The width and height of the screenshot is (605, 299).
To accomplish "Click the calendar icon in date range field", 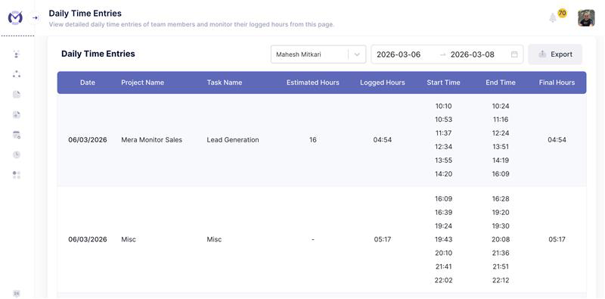I will coord(514,55).
